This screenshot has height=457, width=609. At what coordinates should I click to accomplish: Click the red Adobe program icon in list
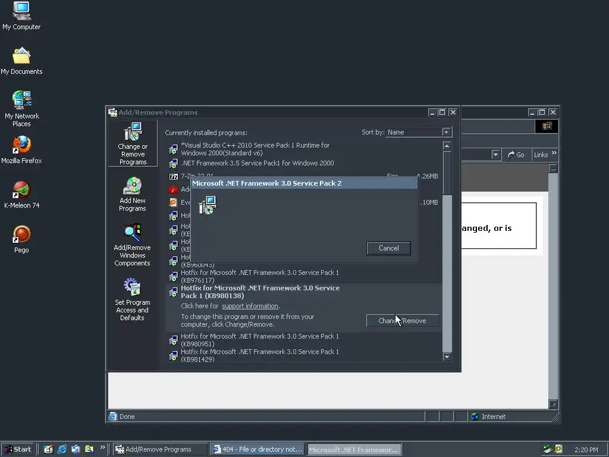(x=173, y=190)
